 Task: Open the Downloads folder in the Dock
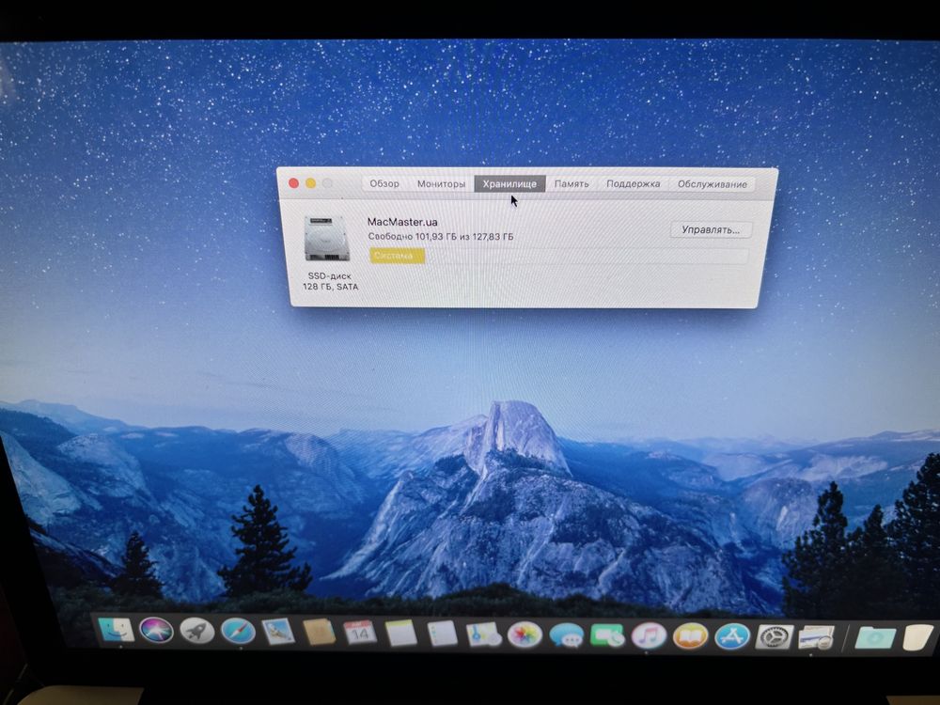coord(874,637)
